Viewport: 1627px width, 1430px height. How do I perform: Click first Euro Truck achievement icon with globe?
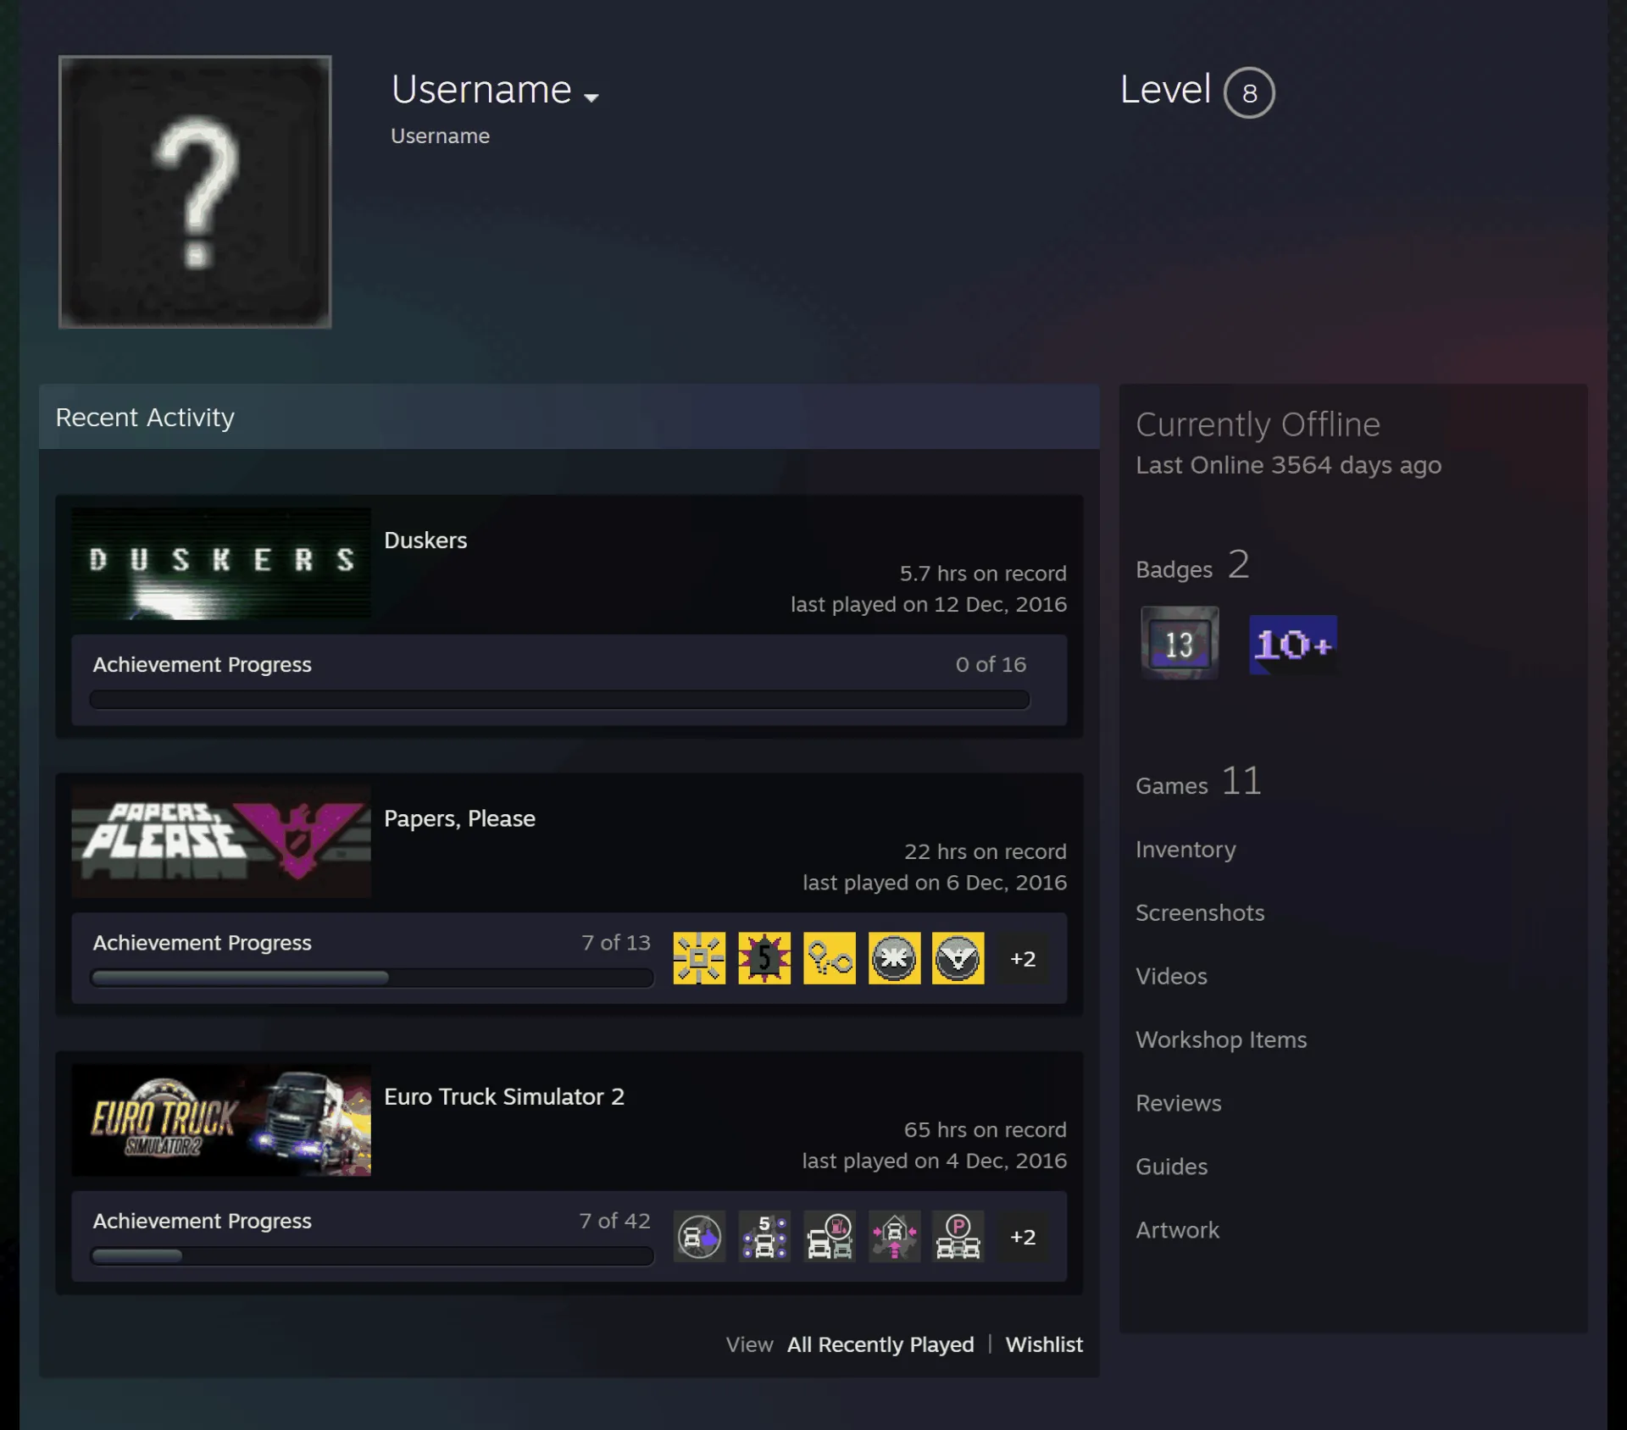(x=699, y=1237)
